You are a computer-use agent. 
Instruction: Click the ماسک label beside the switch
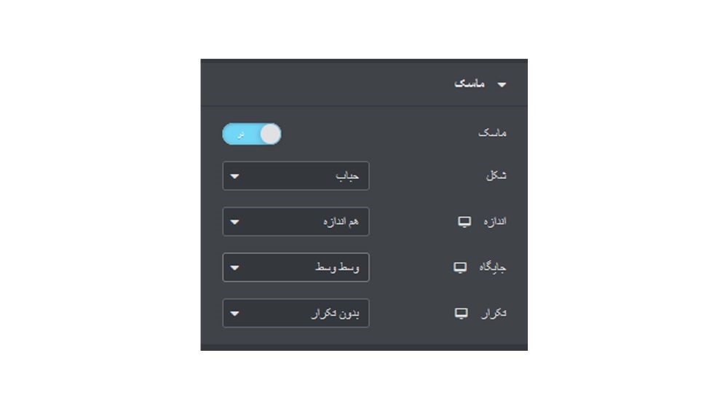point(492,134)
